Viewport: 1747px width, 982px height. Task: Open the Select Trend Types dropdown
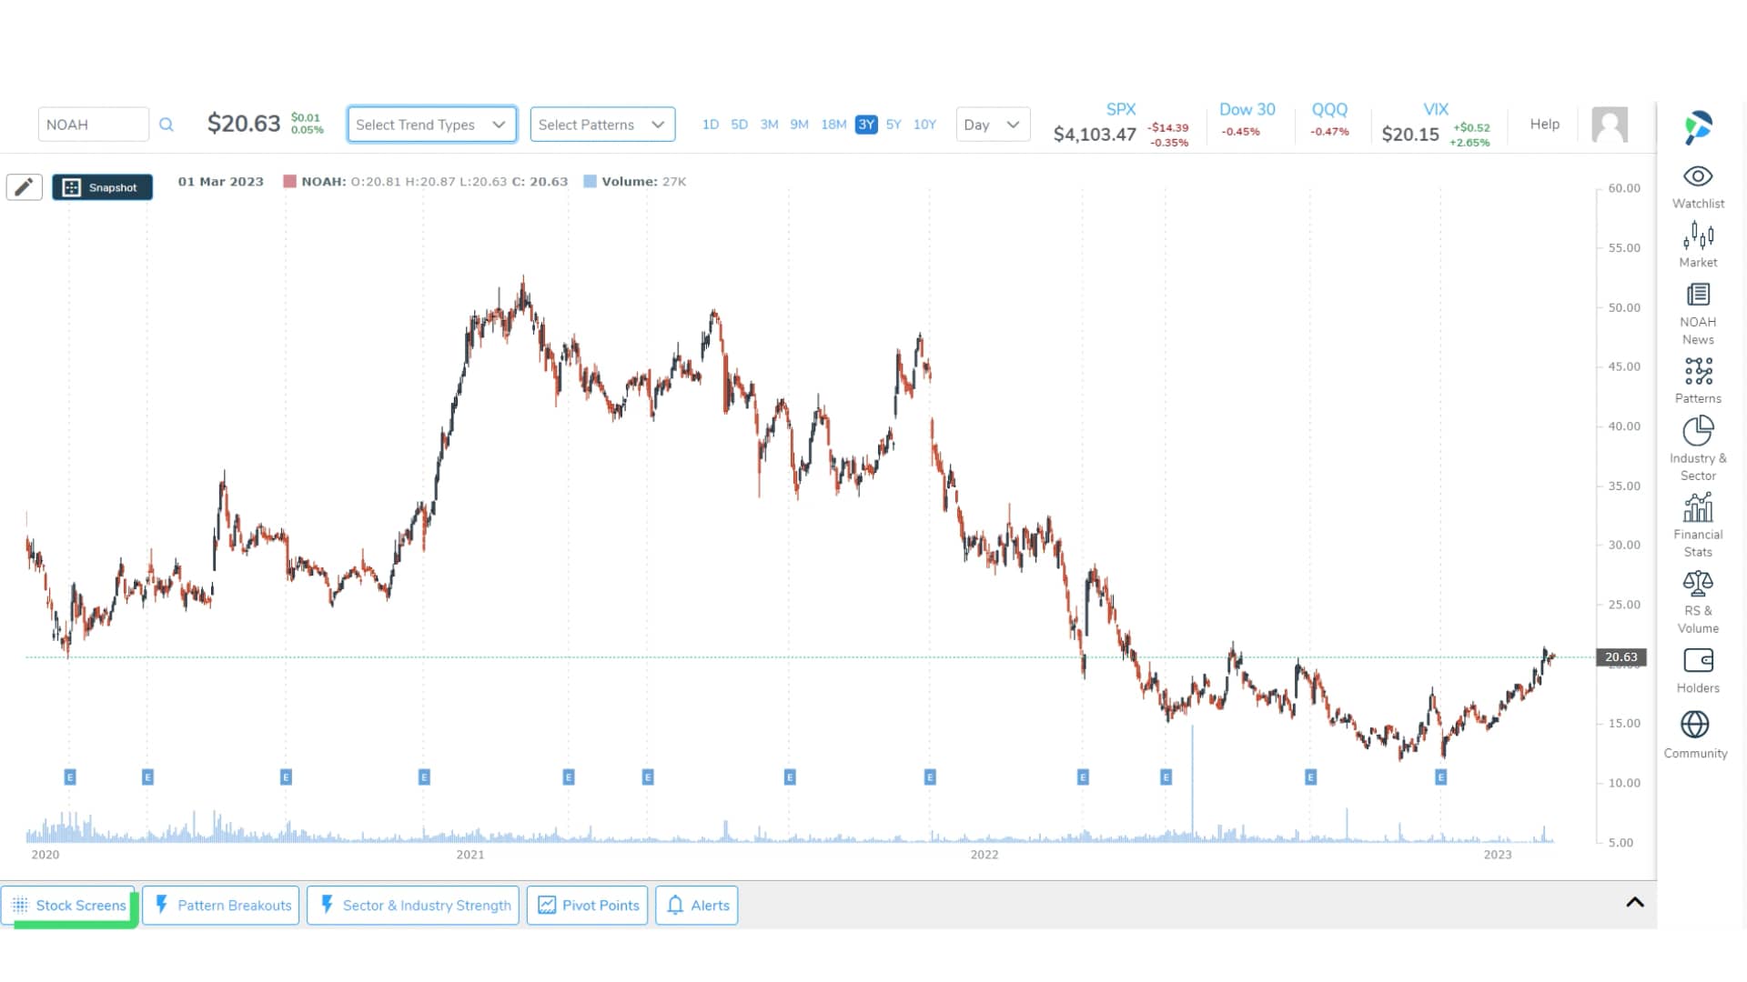point(431,125)
